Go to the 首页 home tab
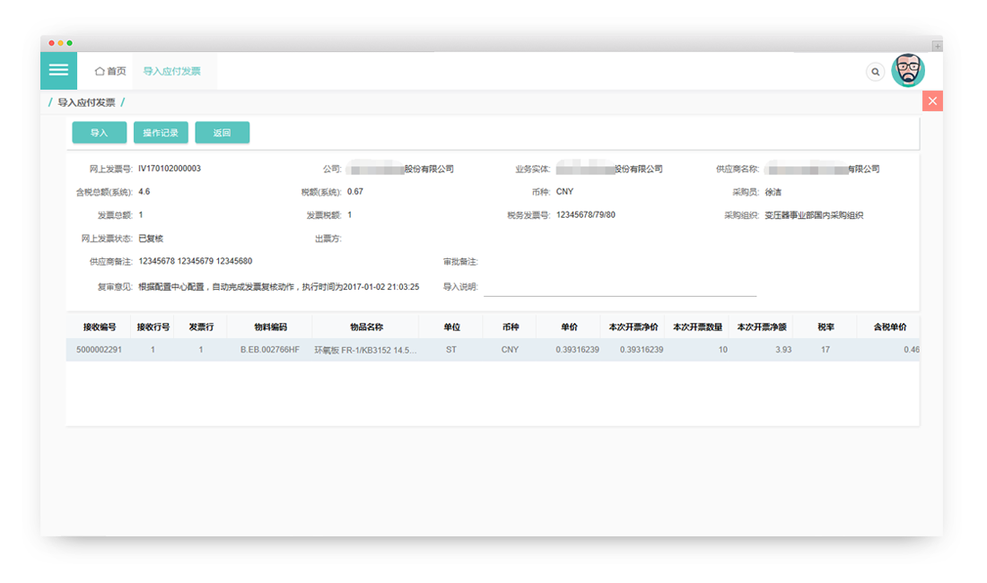 [x=110, y=71]
